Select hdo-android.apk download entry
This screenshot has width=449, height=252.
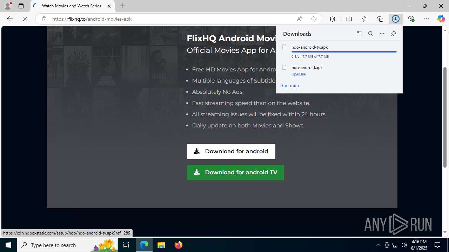point(339,70)
